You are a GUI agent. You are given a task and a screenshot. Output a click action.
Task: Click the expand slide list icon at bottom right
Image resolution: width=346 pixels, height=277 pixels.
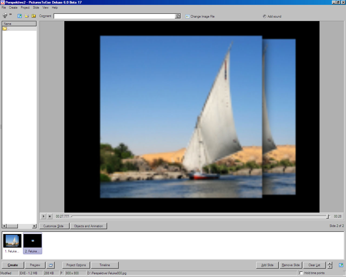coord(341,265)
